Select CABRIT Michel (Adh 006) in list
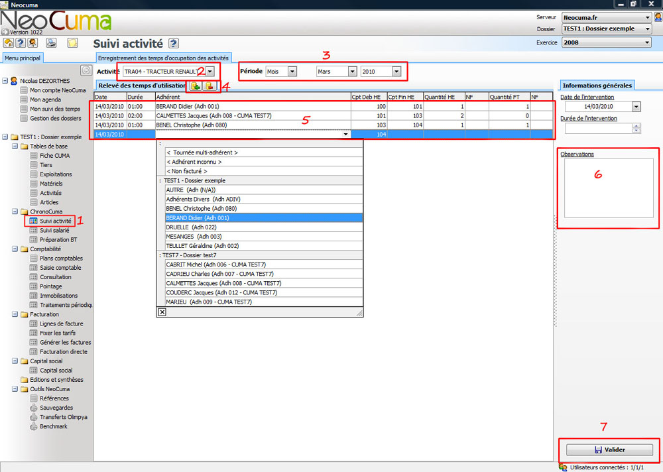This screenshot has width=663, height=472. click(264, 265)
